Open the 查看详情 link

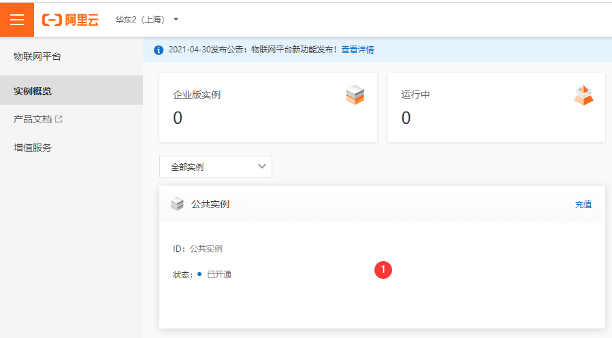(357, 50)
